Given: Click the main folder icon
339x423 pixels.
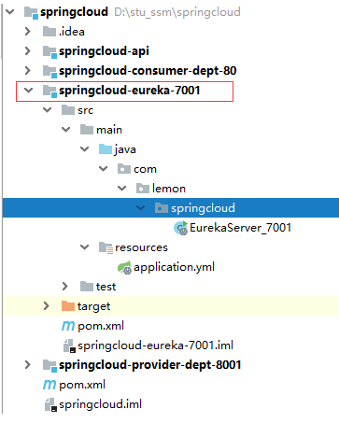Looking at the screenshot, I should click(87, 130).
